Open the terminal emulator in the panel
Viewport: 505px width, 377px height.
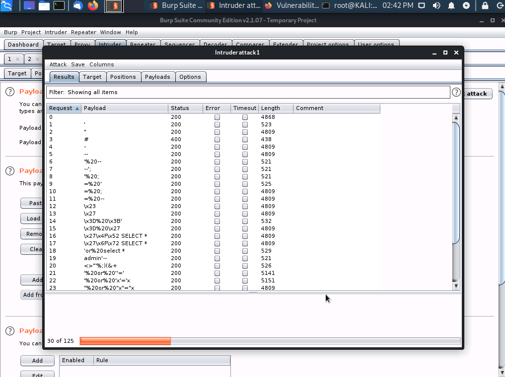[x=59, y=6]
